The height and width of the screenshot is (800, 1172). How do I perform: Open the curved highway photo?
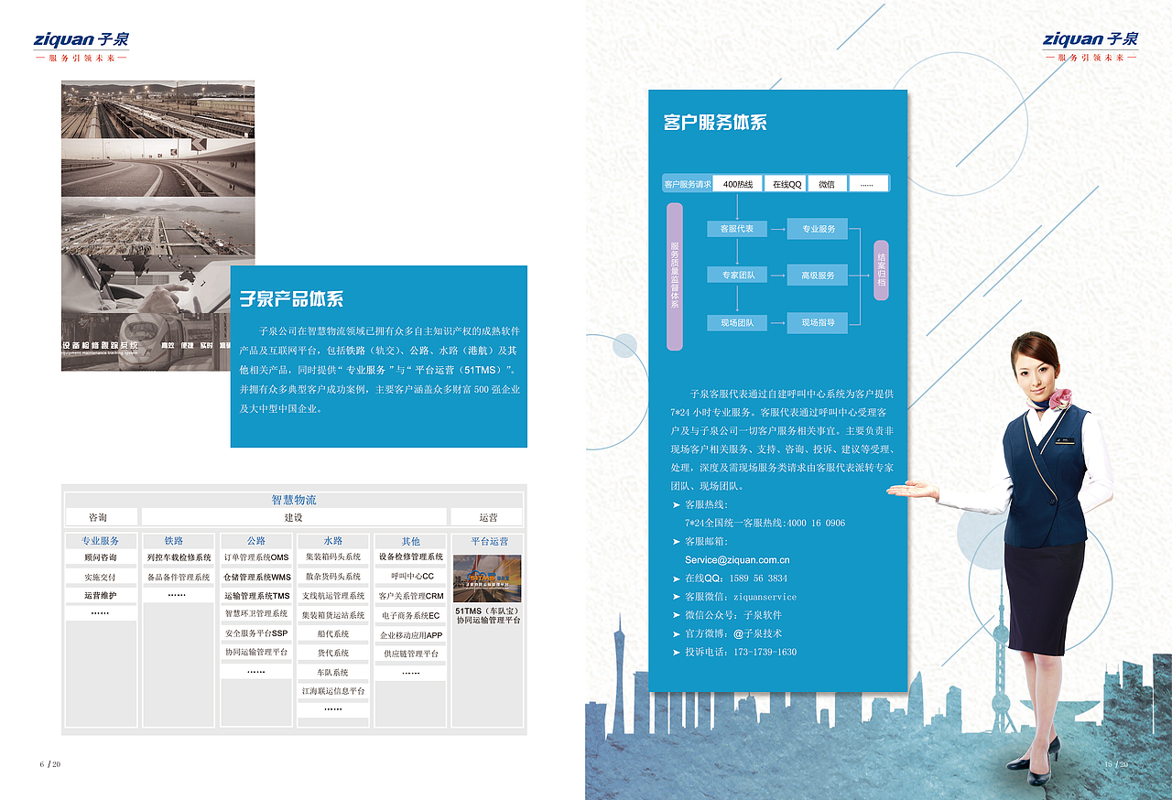point(157,168)
